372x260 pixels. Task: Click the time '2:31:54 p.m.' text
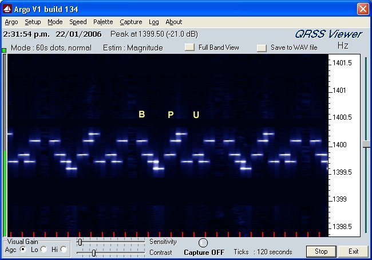(x=26, y=34)
